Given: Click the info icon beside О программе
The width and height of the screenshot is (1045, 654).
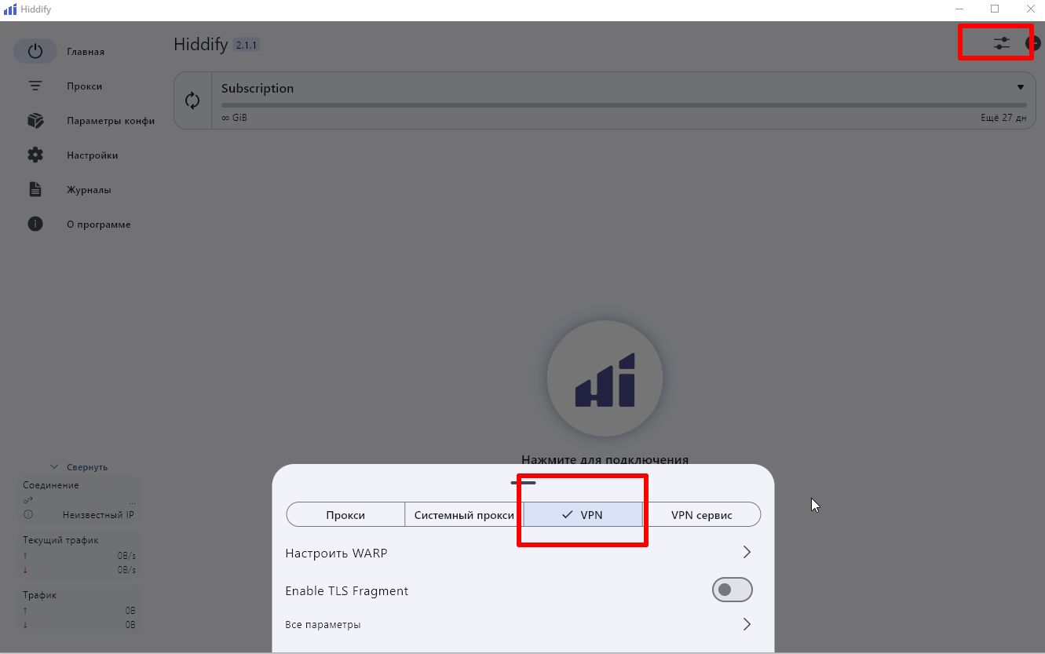Looking at the screenshot, I should coord(35,225).
